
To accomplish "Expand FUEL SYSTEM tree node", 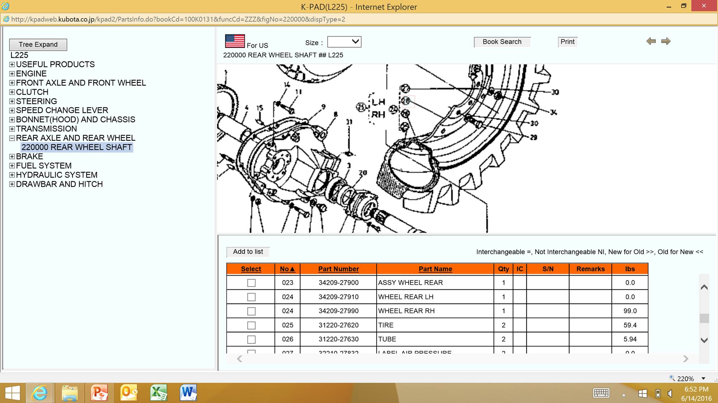I will (12, 166).
